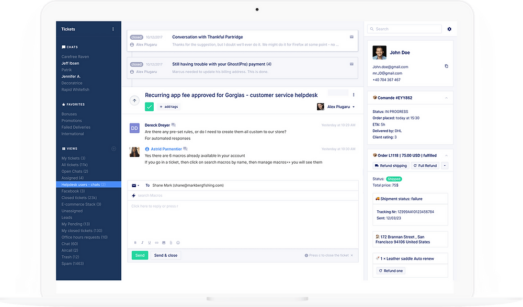This screenshot has height=307, width=523.
Task: Select the Bonuses favorite
Action: pyautogui.click(x=69, y=114)
